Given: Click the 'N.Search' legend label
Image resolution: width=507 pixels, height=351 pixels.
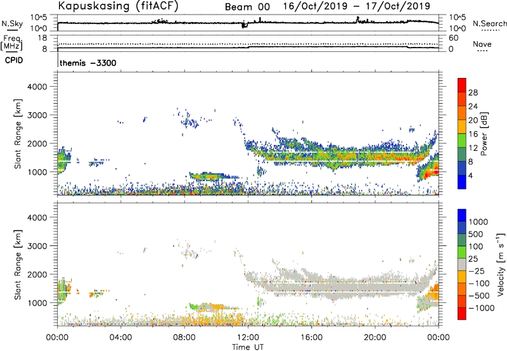Looking at the screenshot, I should pos(489,23).
